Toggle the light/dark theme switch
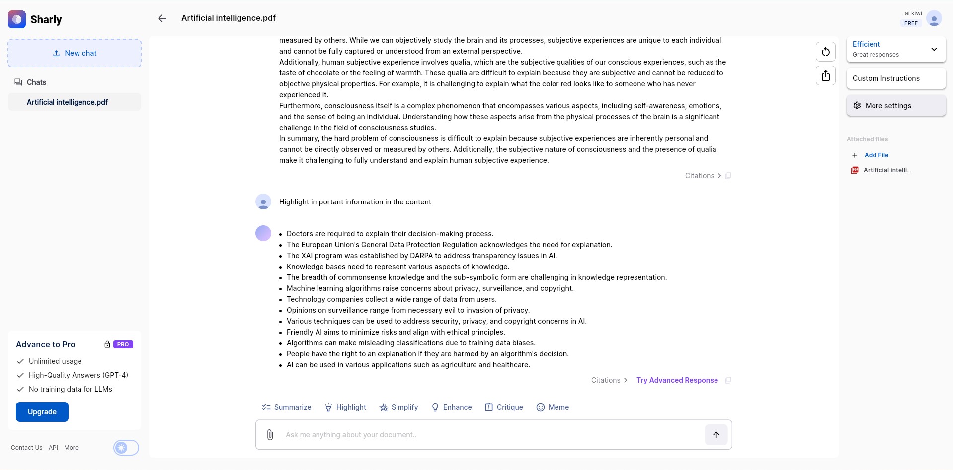The width and height of the screenshot is (953, 470). tap(126, 448)
